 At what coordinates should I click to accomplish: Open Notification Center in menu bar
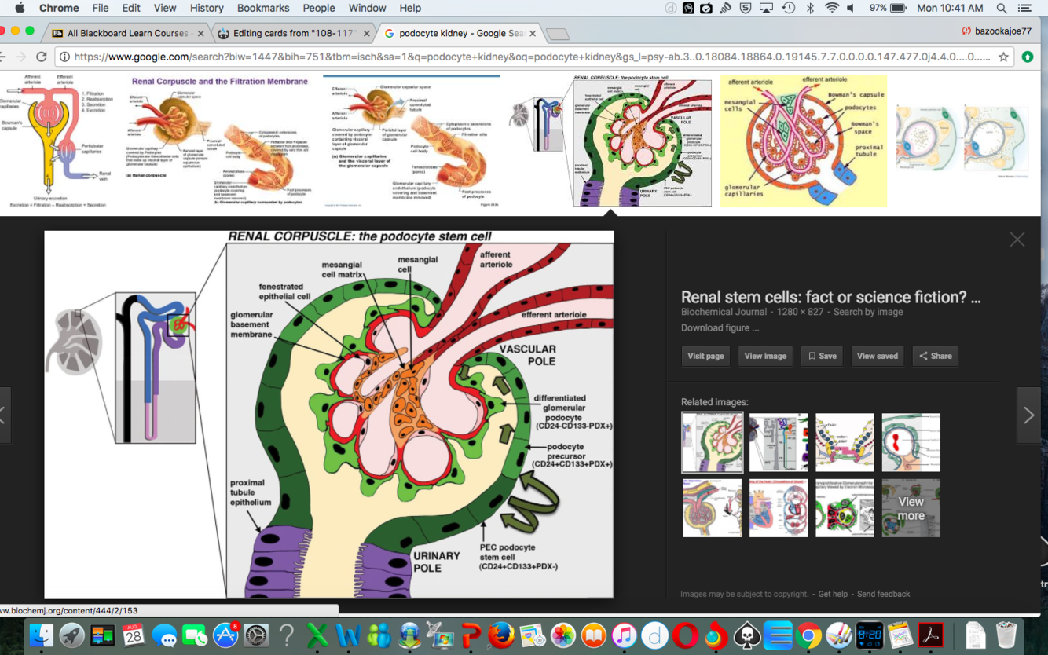point(1024,8)
